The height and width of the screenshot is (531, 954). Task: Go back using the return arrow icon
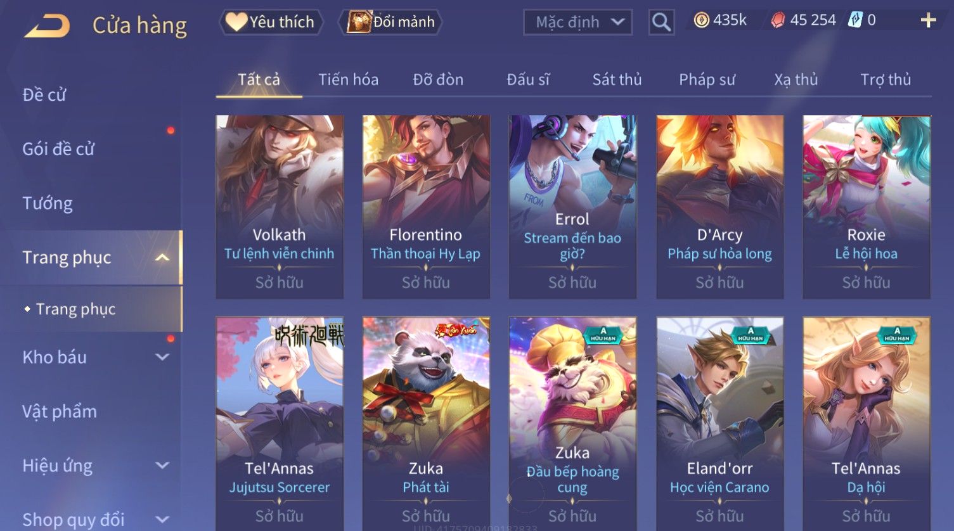47,26
